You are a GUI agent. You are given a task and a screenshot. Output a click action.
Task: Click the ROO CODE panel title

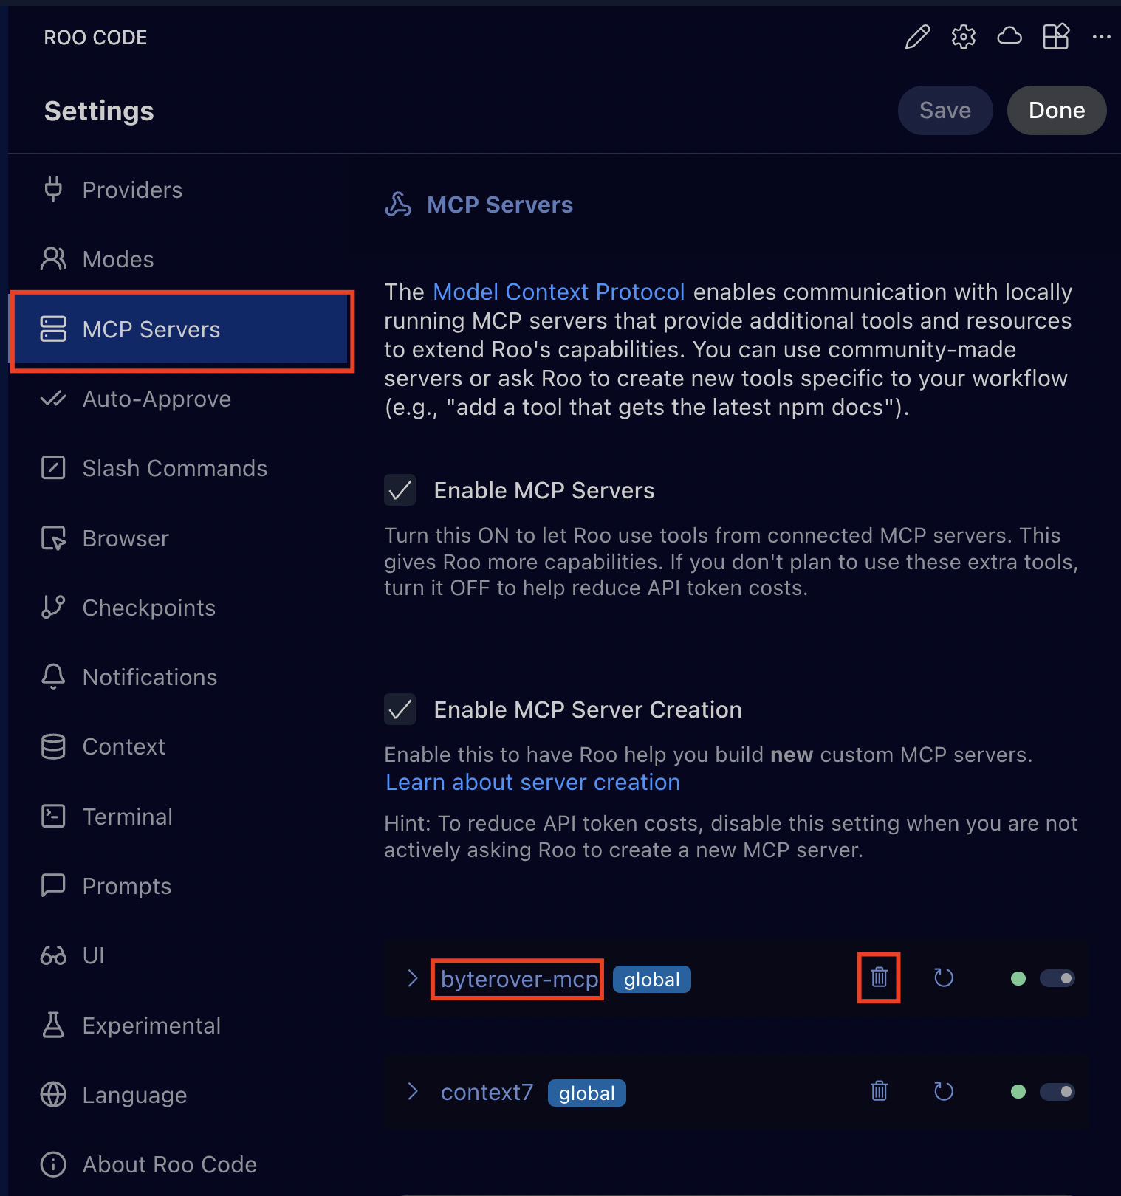point(95,38)
